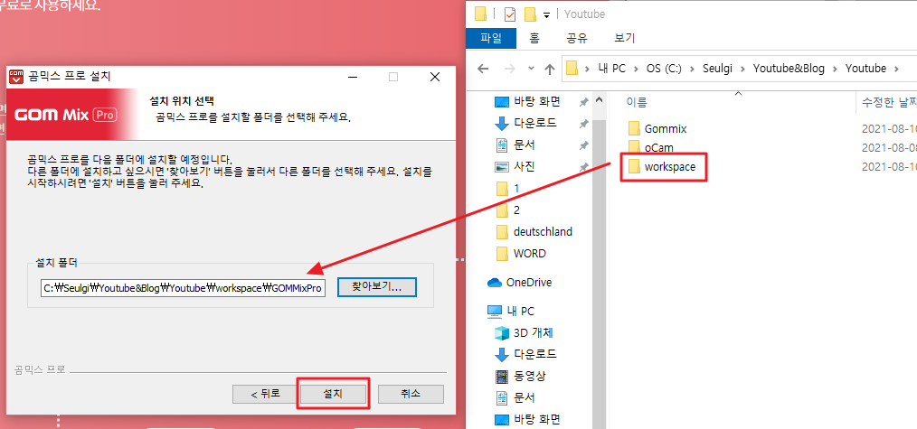Screen dimensions: 917x429
Task: Open 다운로드 under 내 PC
Action: click(x=535, y=354)
